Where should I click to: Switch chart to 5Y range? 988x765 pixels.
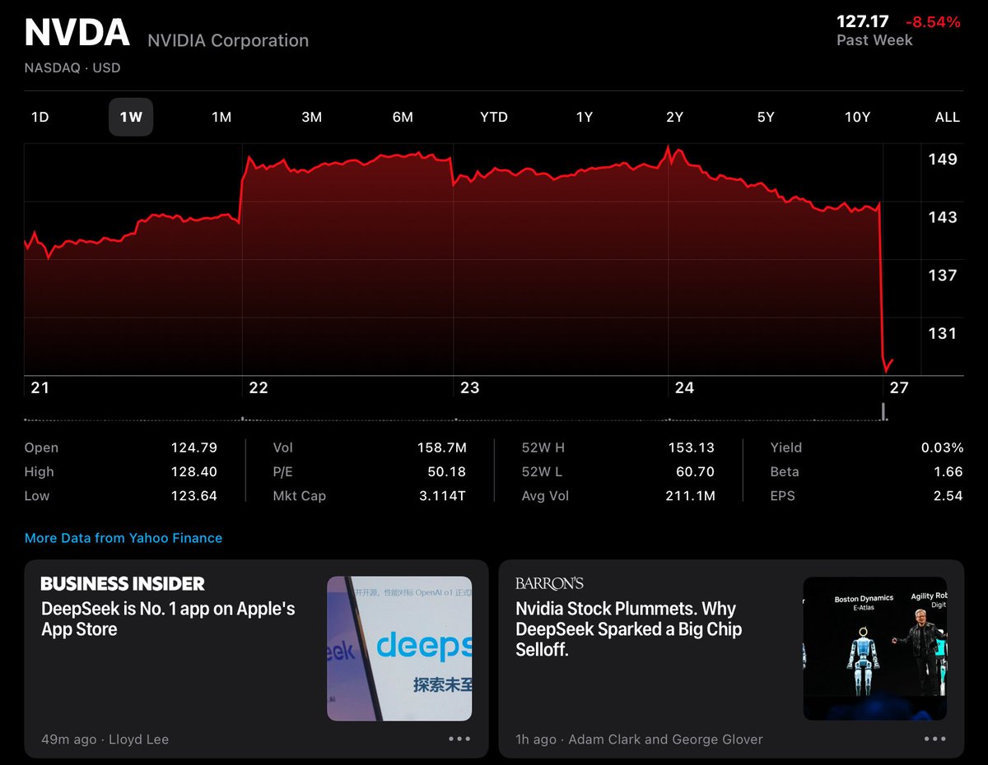tap(766, 117)
